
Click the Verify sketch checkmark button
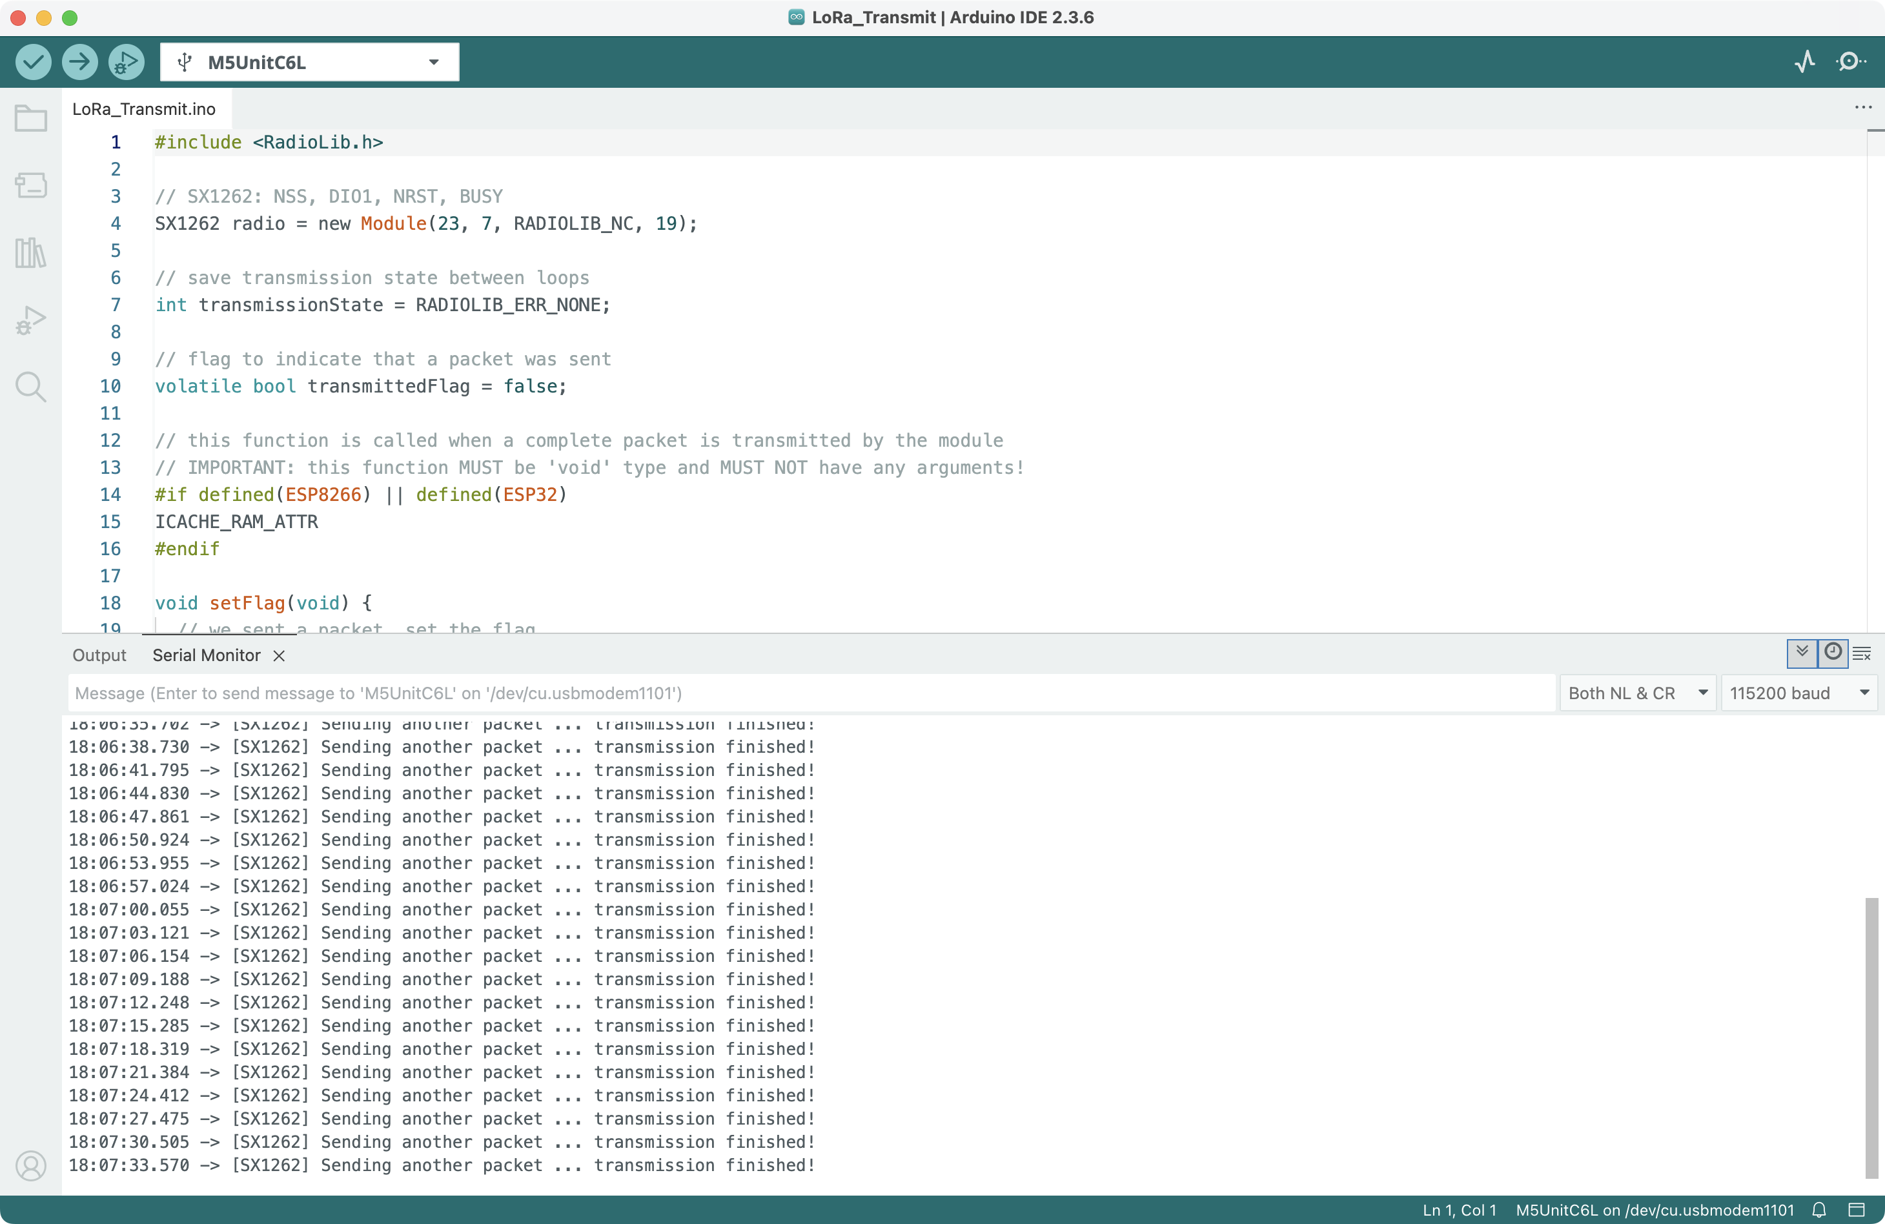click(x=34, y=62)
